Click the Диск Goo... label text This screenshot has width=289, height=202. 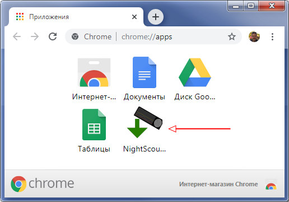coord(195,97)
